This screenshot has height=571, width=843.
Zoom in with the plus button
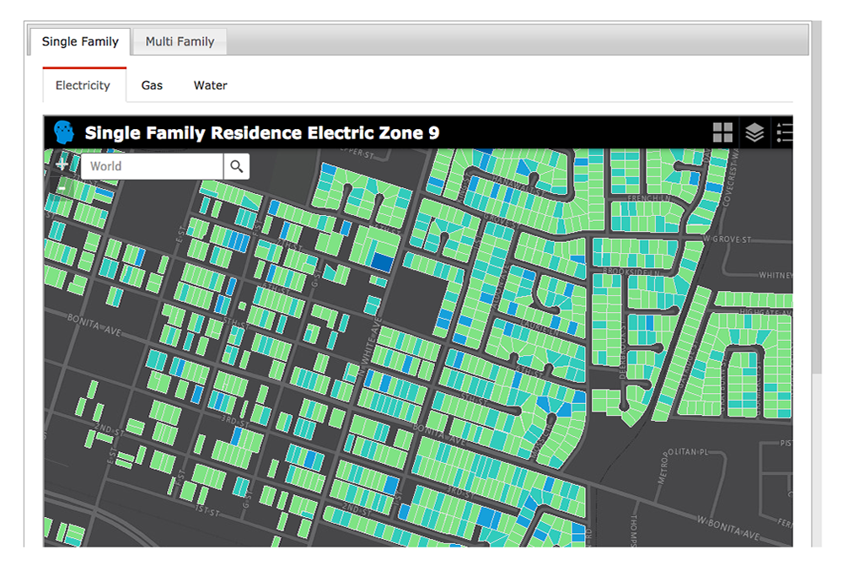click(62, 164)
